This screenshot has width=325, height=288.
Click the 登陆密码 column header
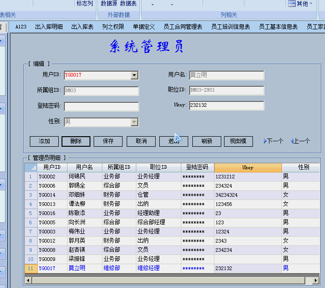click(197, 167)
